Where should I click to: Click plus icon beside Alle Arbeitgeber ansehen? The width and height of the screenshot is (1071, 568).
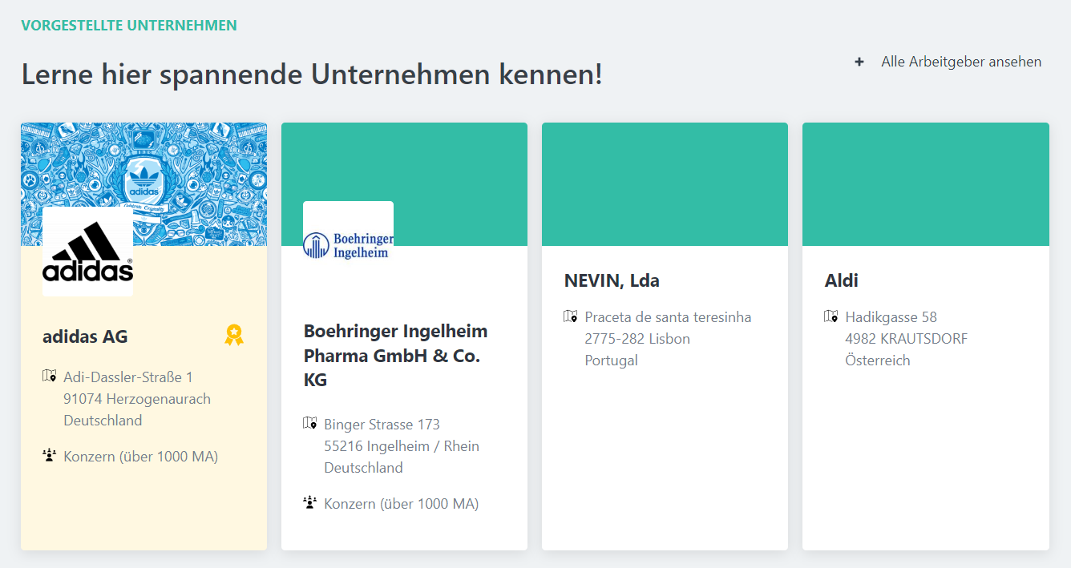[x=859, y=62]
